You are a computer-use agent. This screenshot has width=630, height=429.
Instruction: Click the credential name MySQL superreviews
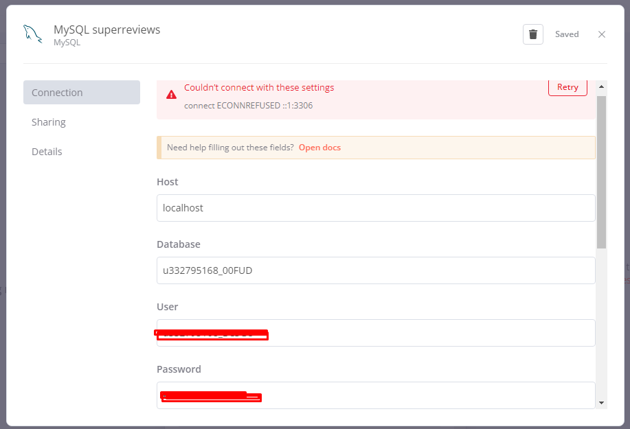click(x=107, y=30)
